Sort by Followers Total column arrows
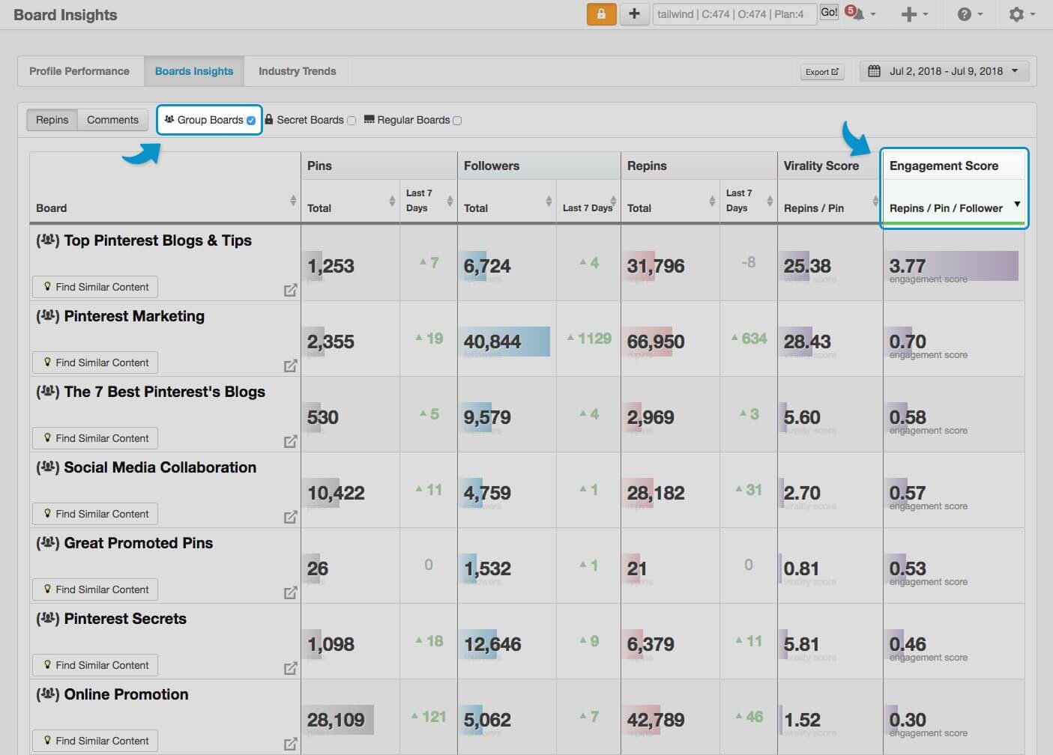 (x=549, y=201)
